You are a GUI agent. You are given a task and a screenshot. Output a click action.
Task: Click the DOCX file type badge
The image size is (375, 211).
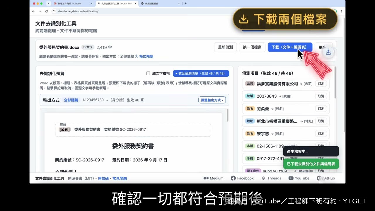(88, 47)
